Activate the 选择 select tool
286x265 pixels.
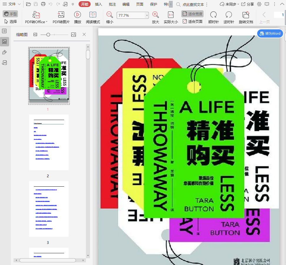[11, 21]
